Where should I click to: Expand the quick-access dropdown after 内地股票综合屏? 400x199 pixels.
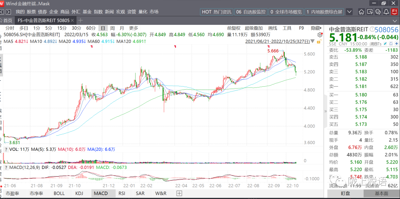350,12
